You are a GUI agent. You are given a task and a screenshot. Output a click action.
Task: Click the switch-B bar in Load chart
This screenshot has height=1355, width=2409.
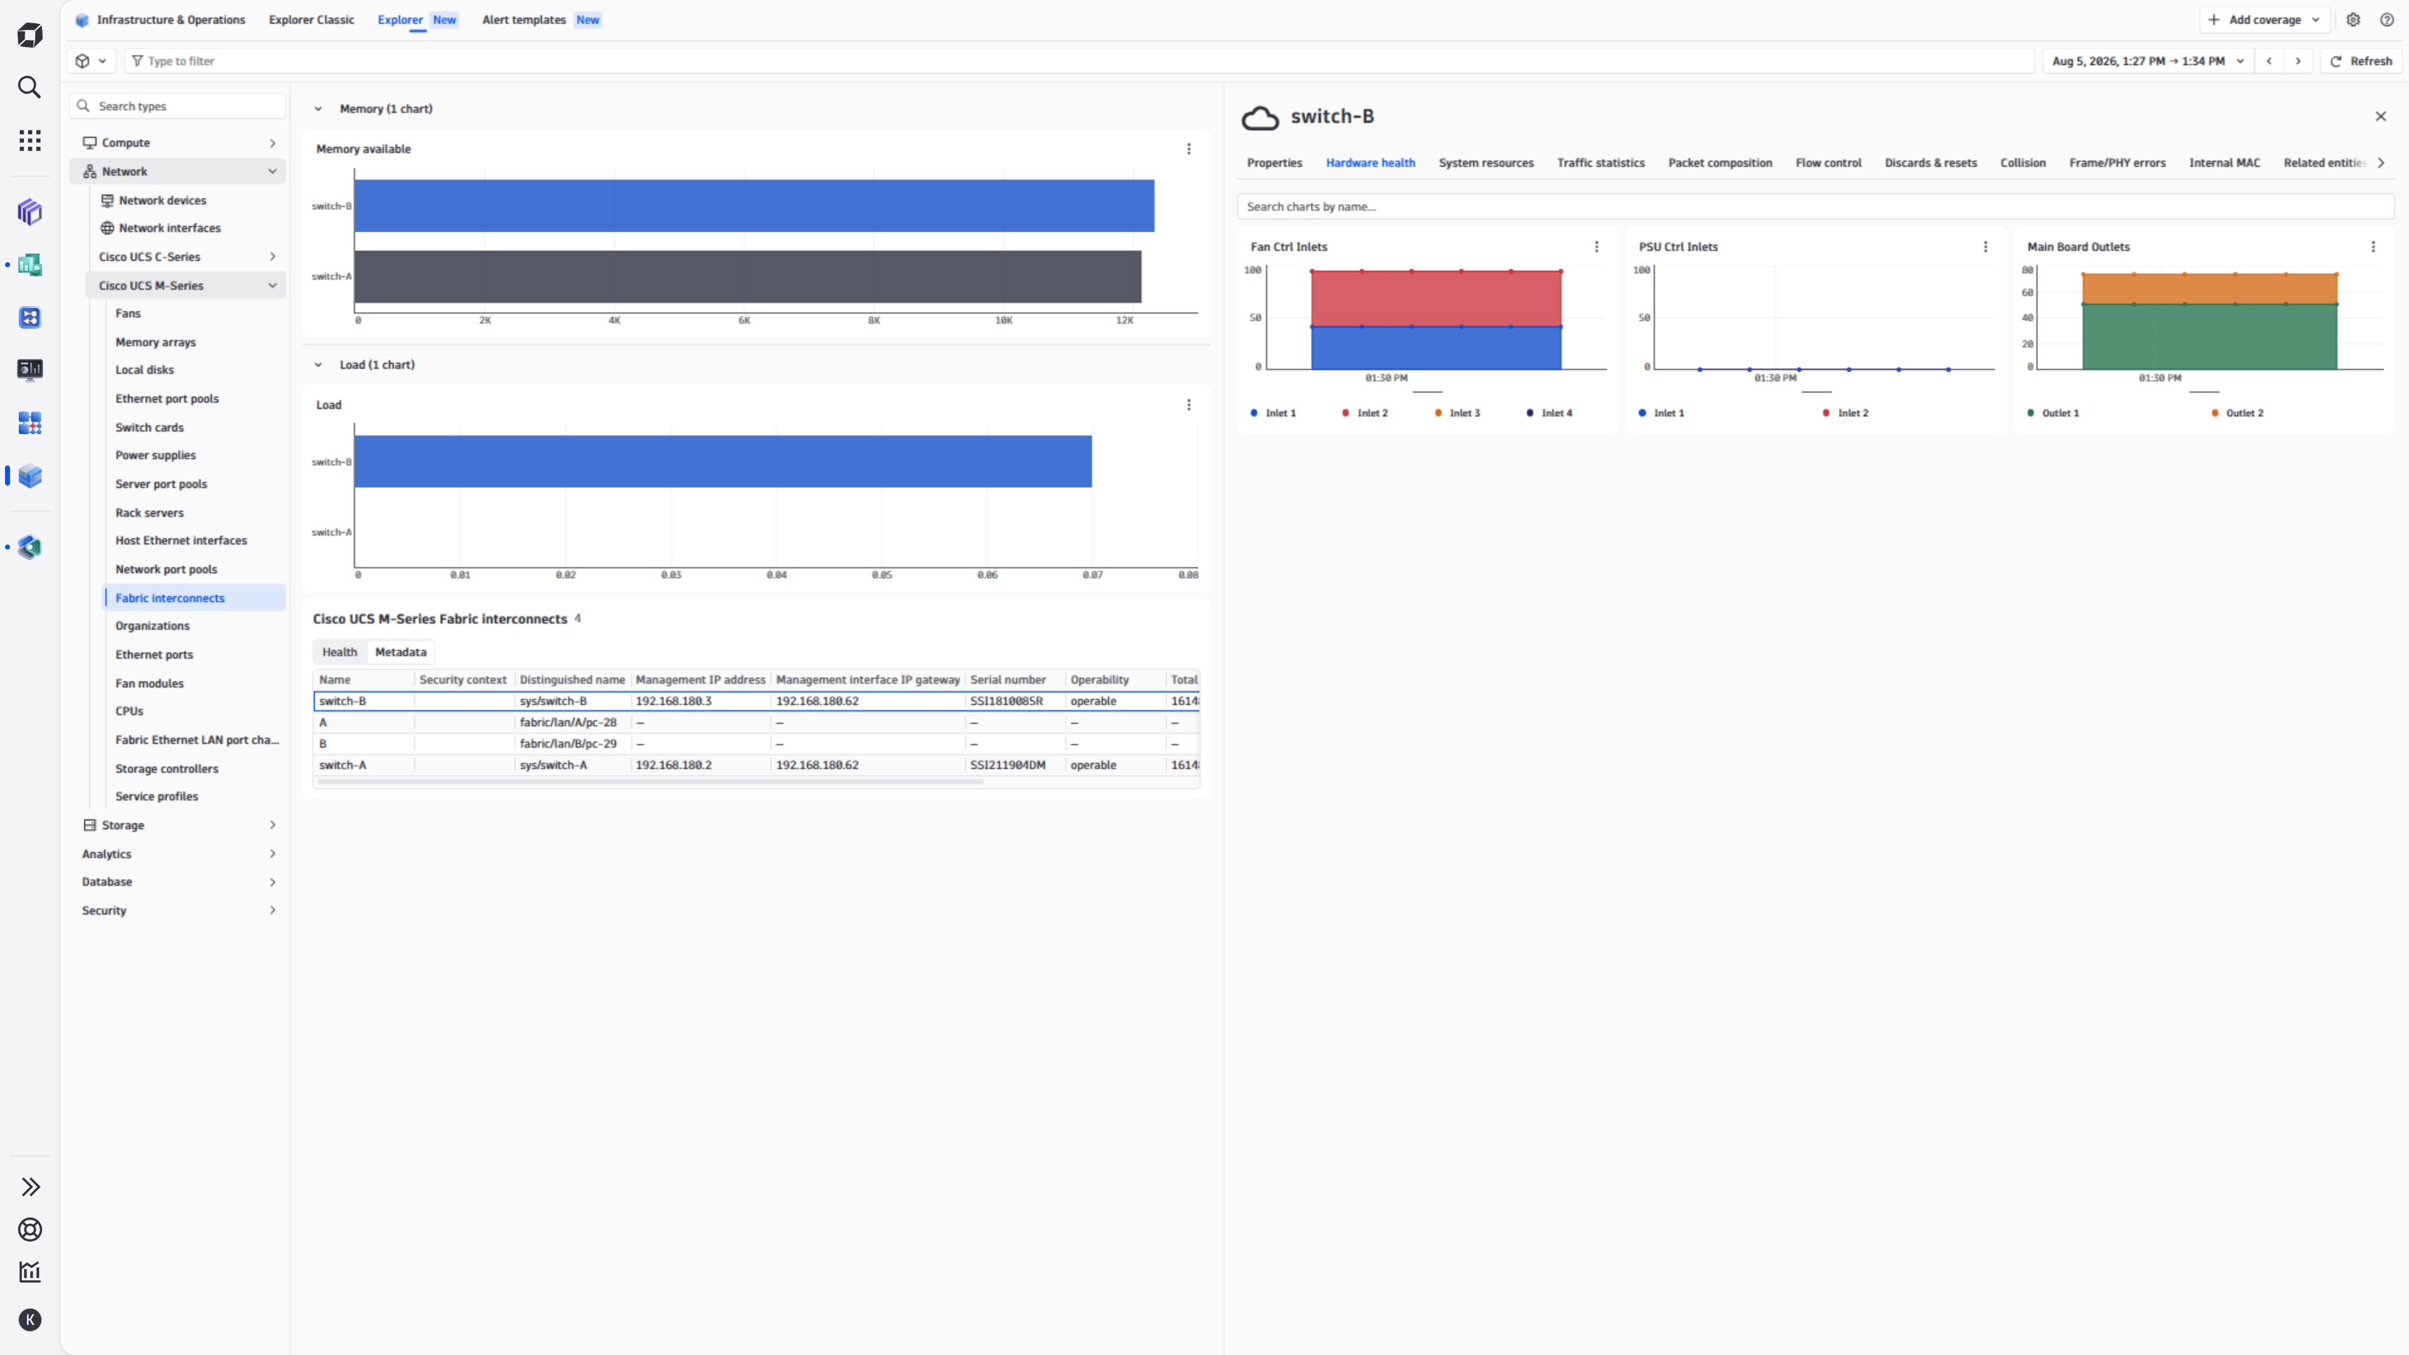723,461
